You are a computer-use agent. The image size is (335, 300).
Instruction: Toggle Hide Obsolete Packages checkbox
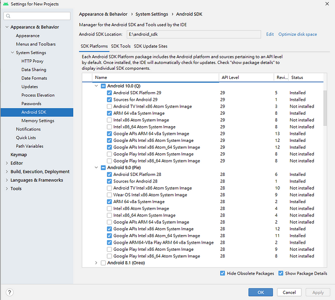[x=223, y=273]
